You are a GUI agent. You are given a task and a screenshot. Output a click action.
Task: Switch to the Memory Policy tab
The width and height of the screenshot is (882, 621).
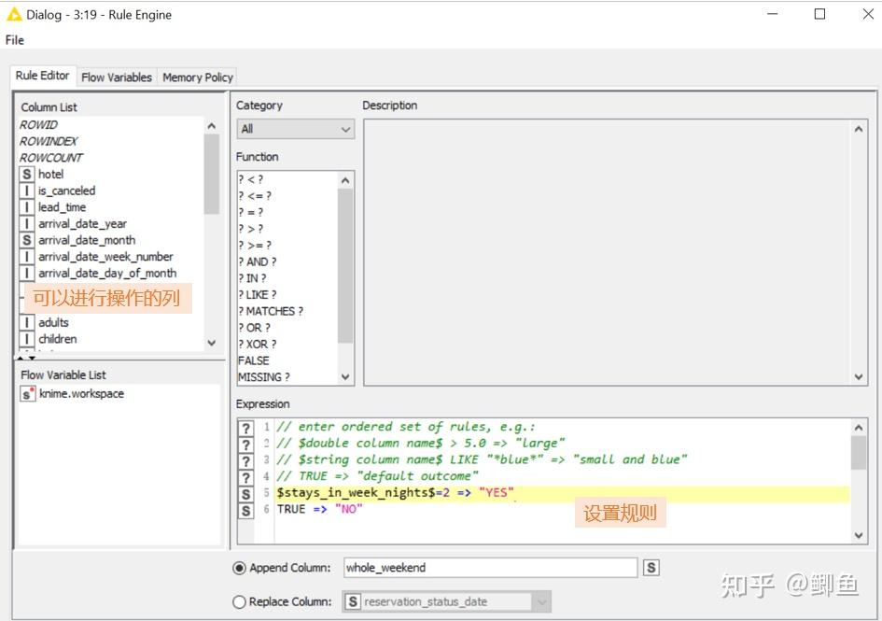[x=198, y=78]
